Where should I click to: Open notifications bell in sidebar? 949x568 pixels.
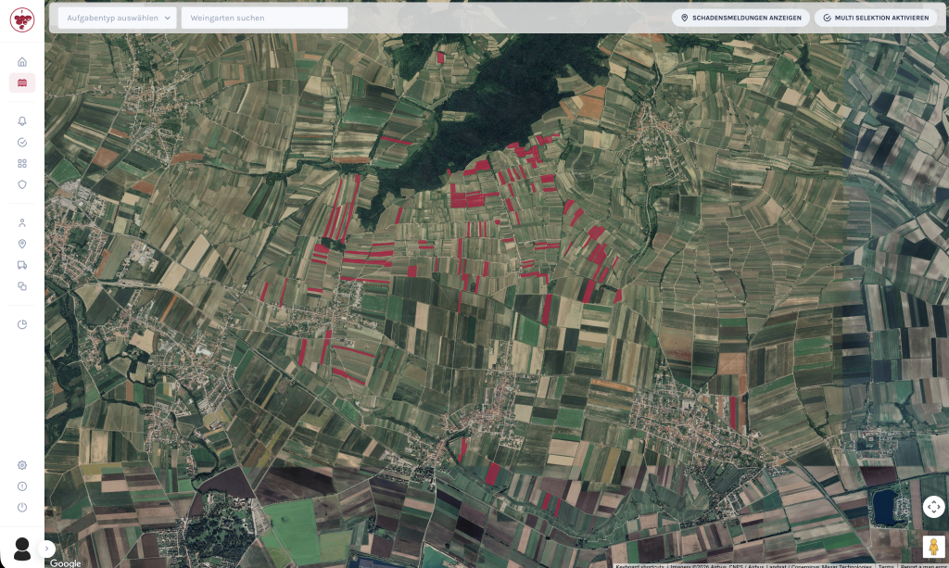tap(22, 121)
